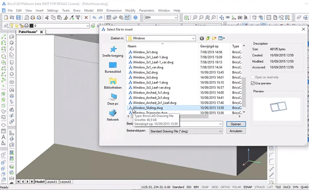Click the vertical scrollbar of file list
This screenshot has width=309, height=190.
click(244, 92)
